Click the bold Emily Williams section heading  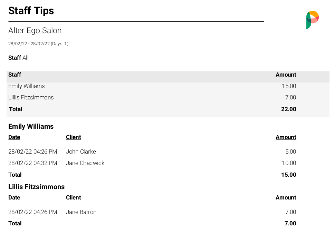(x=31, y=126)
